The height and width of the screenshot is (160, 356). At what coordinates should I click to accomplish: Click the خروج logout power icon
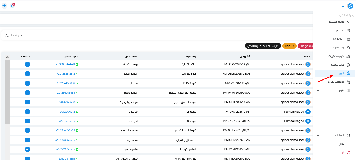pos(348,153)
